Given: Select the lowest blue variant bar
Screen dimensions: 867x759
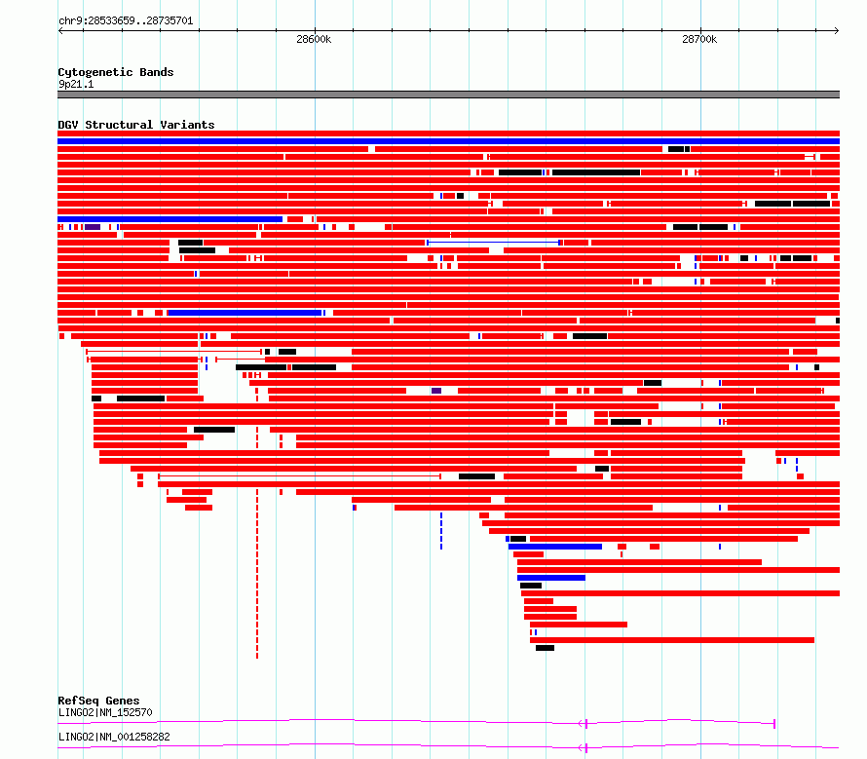Looking at the screenshot, I should 551,578.
